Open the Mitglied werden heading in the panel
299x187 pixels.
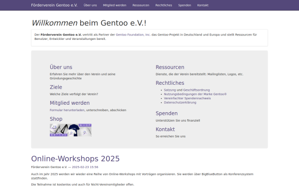[x=70, y=103]
